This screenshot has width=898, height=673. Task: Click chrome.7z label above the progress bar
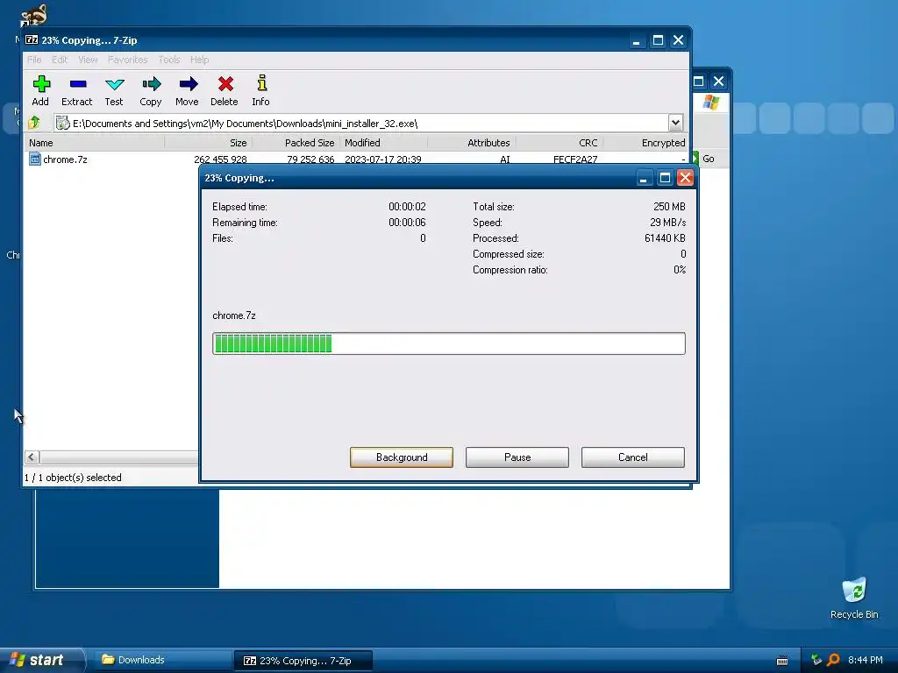[x=233, y=315]
